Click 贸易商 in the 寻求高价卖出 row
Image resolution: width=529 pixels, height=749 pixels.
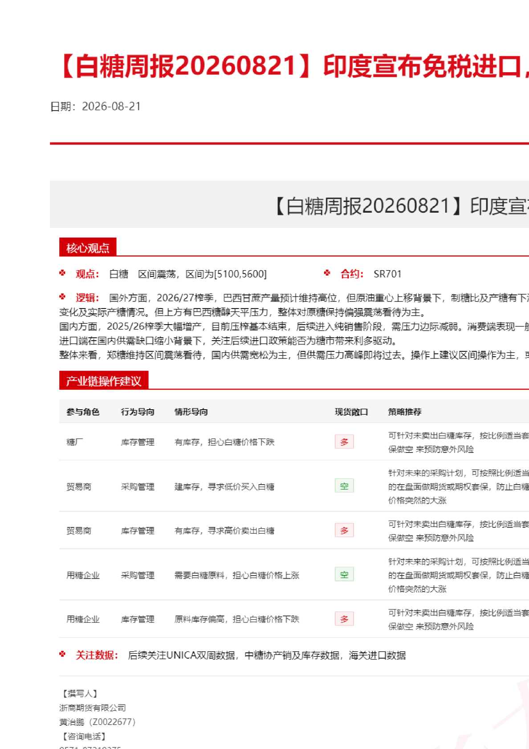[79, 531]
